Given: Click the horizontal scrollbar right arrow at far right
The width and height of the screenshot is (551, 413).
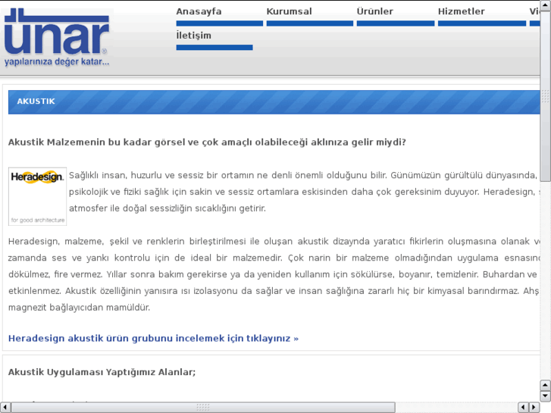Looking at the screenshot, I should coord(534,407).
